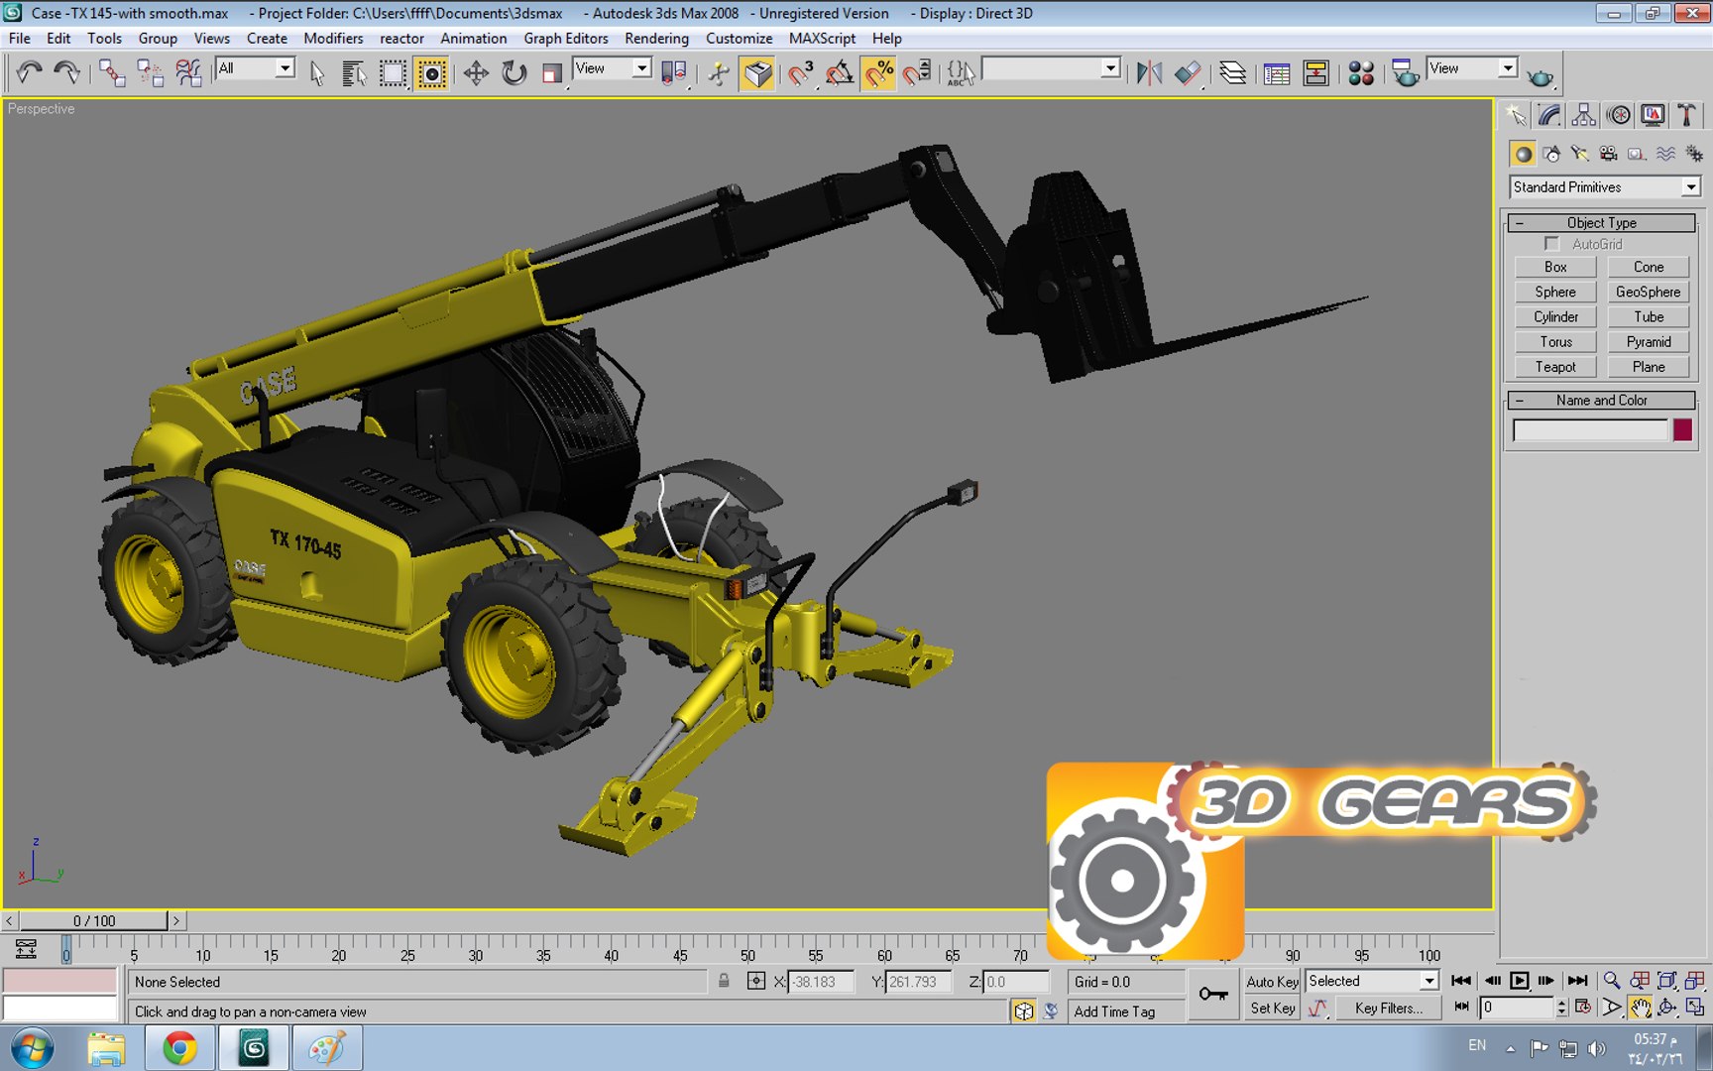Open the Graph Editors menu
Image resolution: width=1713 pixels, height=1071 pixels.
pyautogui.click(x=565, y=39)
